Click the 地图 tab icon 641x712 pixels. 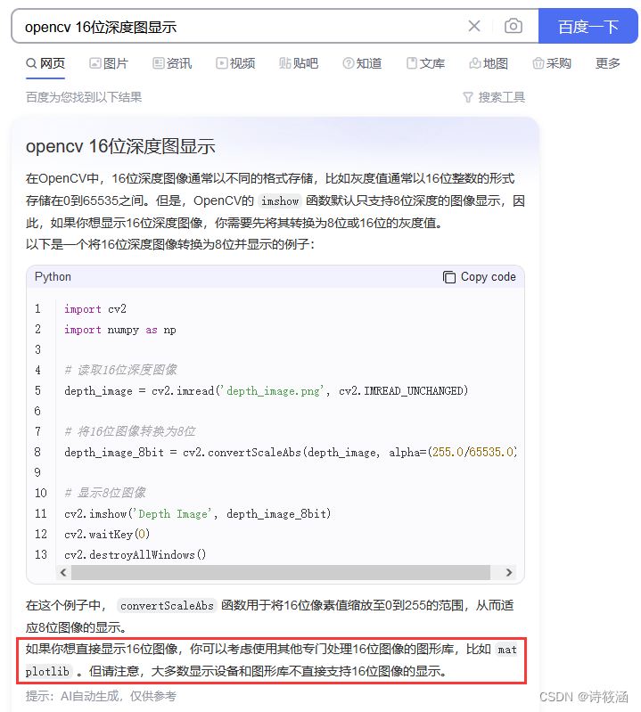click(x=474, y=63)
